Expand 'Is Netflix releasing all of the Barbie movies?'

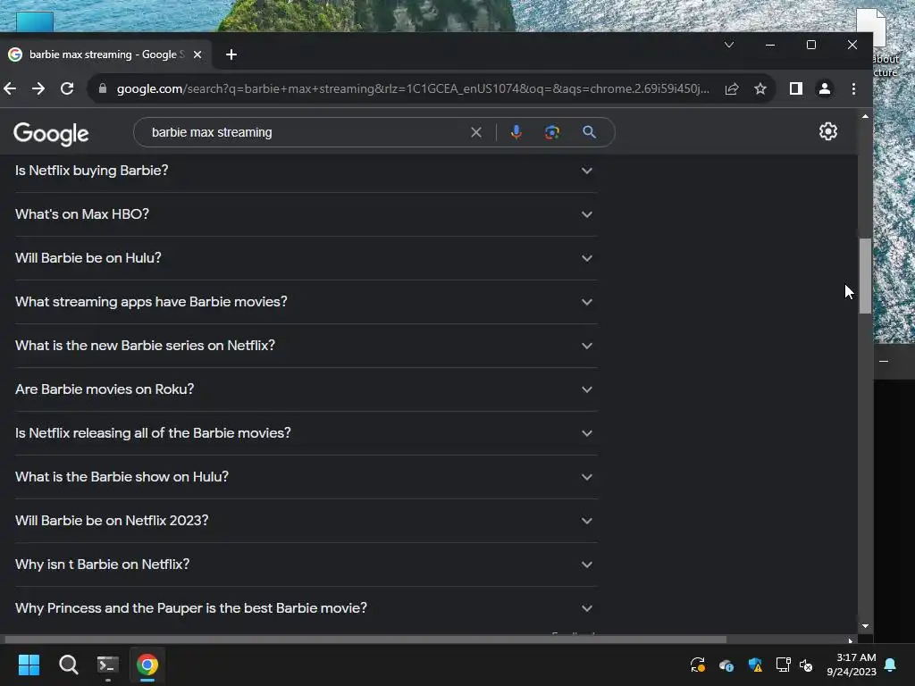(x=306, y=433)
